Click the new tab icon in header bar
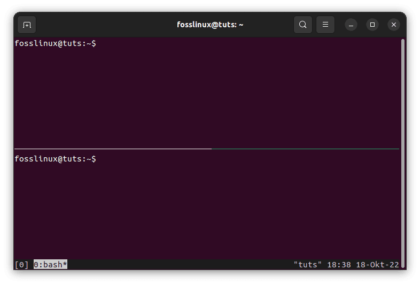The height and width of the screenshot is (285, 420). pos(27,25)
